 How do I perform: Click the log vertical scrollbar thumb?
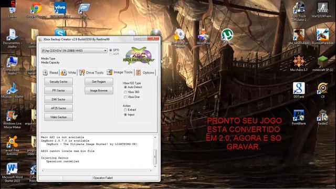(155, 156)
